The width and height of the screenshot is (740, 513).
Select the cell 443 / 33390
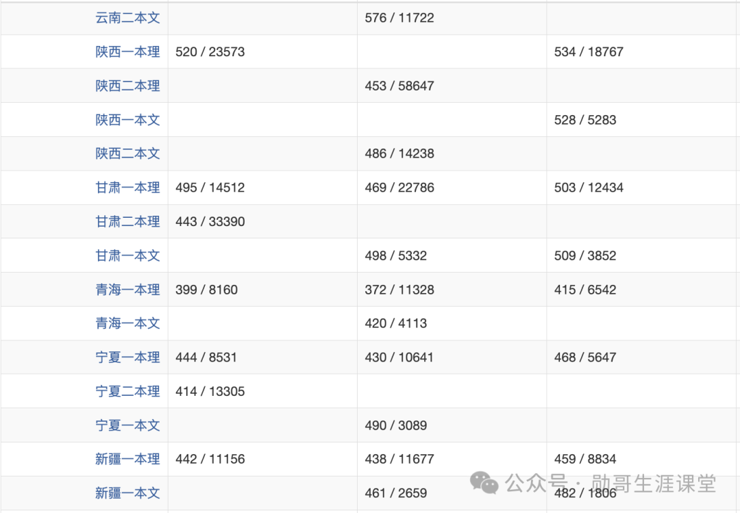(x=262, y=221)
